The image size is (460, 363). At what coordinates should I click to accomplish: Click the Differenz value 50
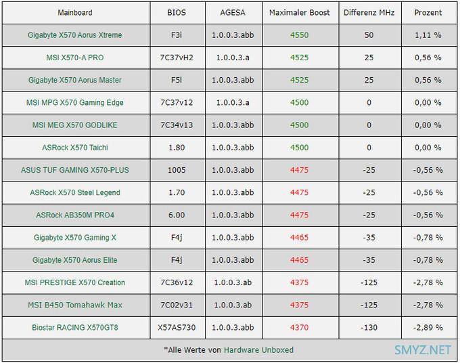[369, 35]
